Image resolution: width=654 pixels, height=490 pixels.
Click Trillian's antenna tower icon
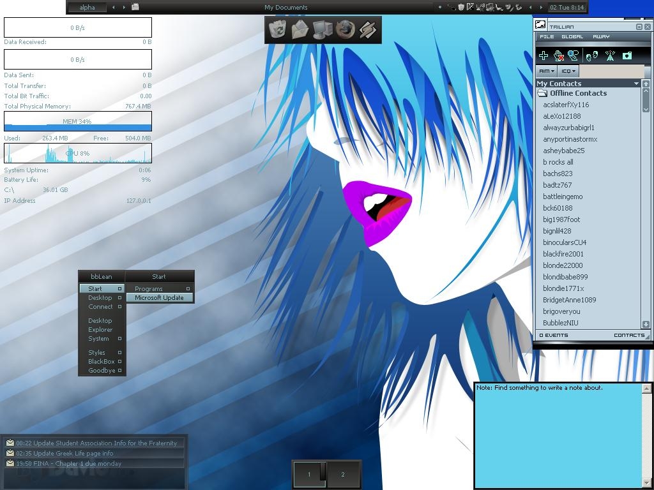click(610, 56)
